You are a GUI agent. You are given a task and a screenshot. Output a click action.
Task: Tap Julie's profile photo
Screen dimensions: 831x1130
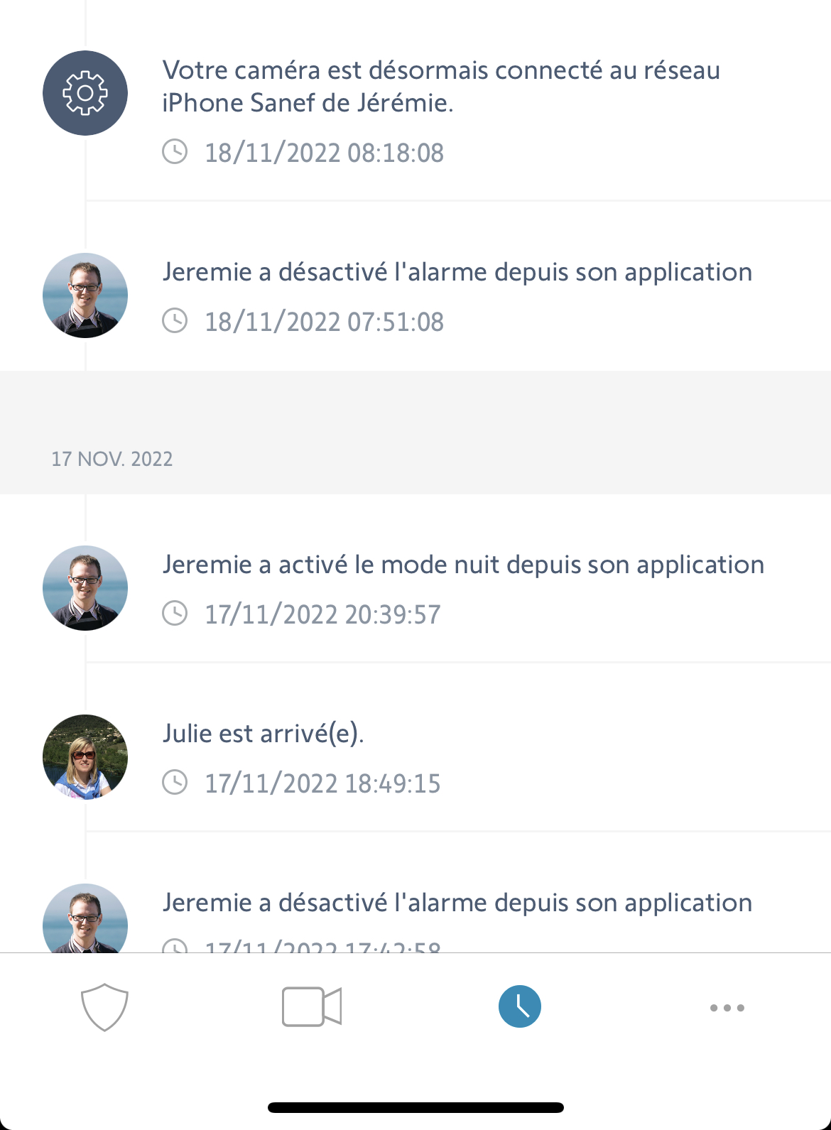pyautogui.click(x=85, y=757)
